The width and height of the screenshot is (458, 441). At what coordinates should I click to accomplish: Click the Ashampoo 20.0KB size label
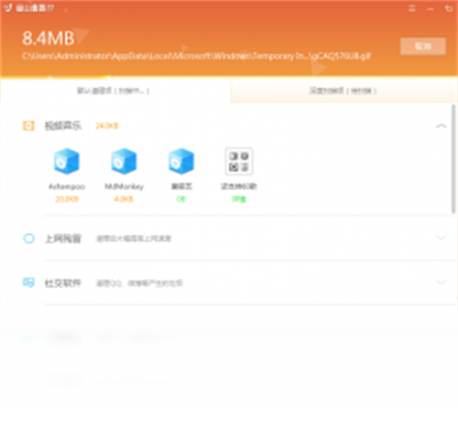[x=67, y=199]
